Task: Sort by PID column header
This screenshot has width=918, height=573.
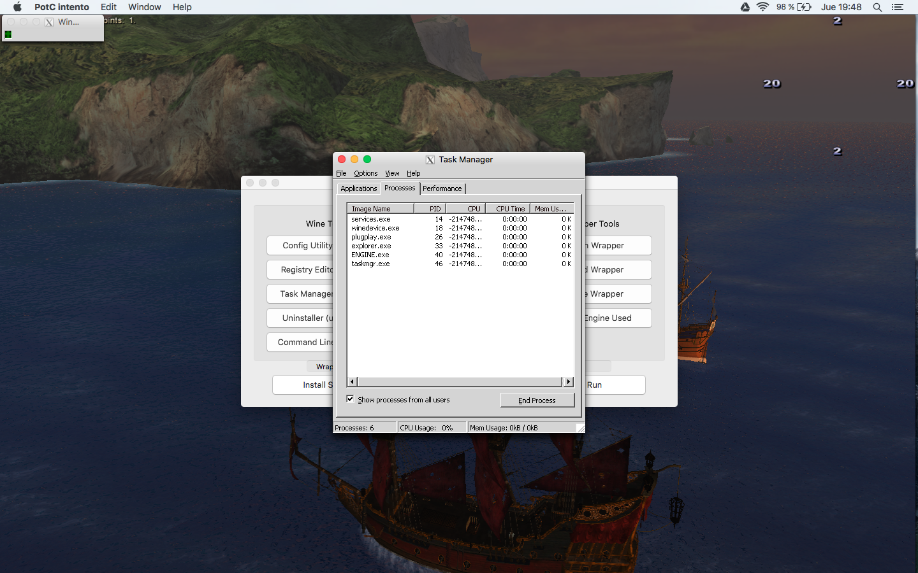Action: (430, 208)
